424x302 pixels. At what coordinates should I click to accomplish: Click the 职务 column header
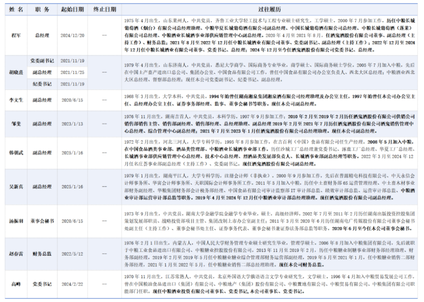pos(42,9)
